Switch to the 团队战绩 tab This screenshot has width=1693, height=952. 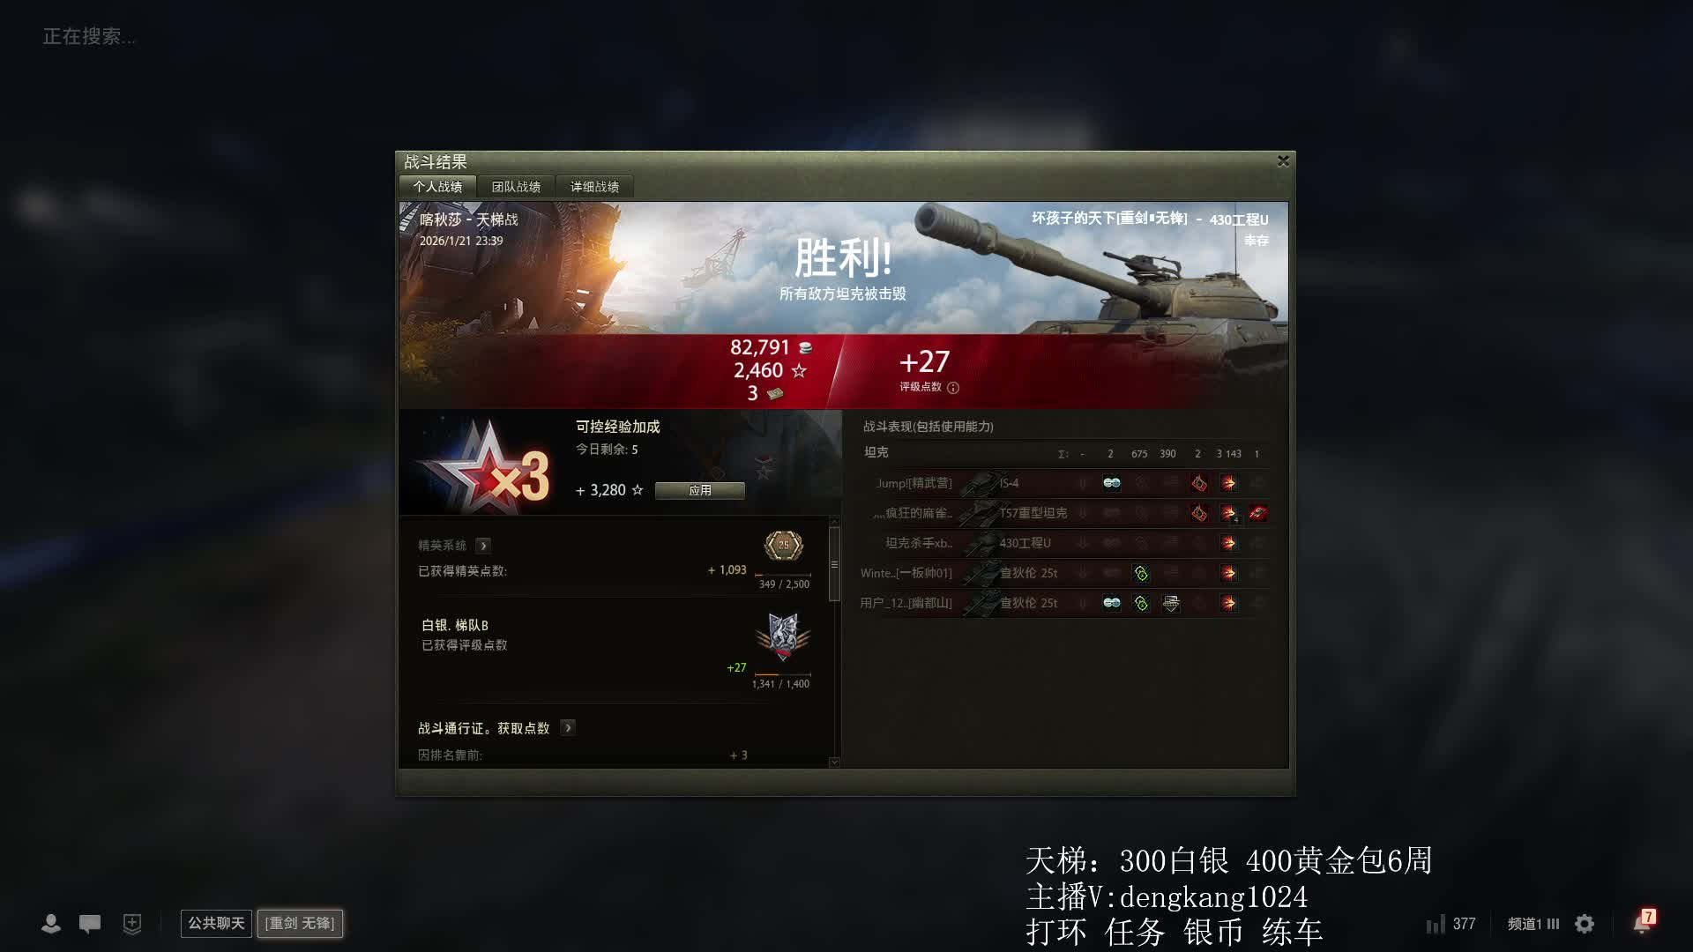point(516,187)
